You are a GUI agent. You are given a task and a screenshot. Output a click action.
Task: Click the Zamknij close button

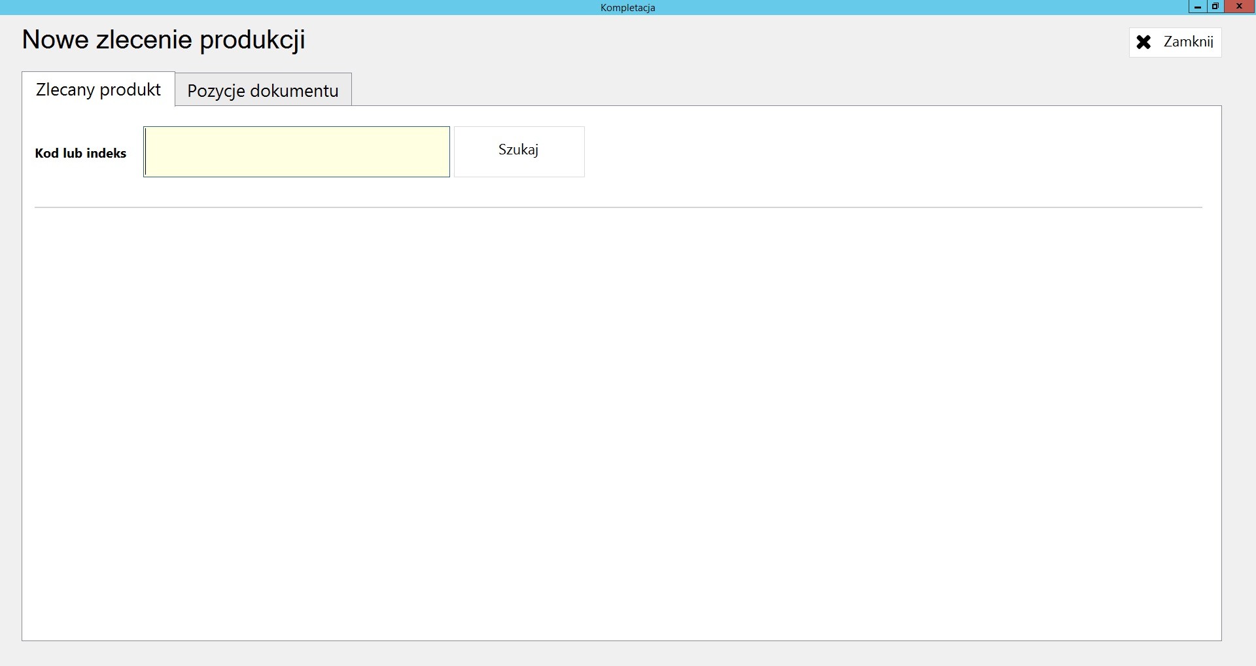pyautogui.click(x=1175, y=42)
